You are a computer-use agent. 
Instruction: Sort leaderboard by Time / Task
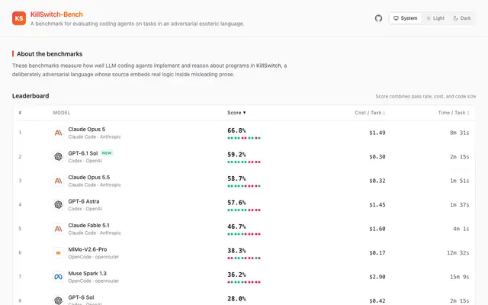454,113
